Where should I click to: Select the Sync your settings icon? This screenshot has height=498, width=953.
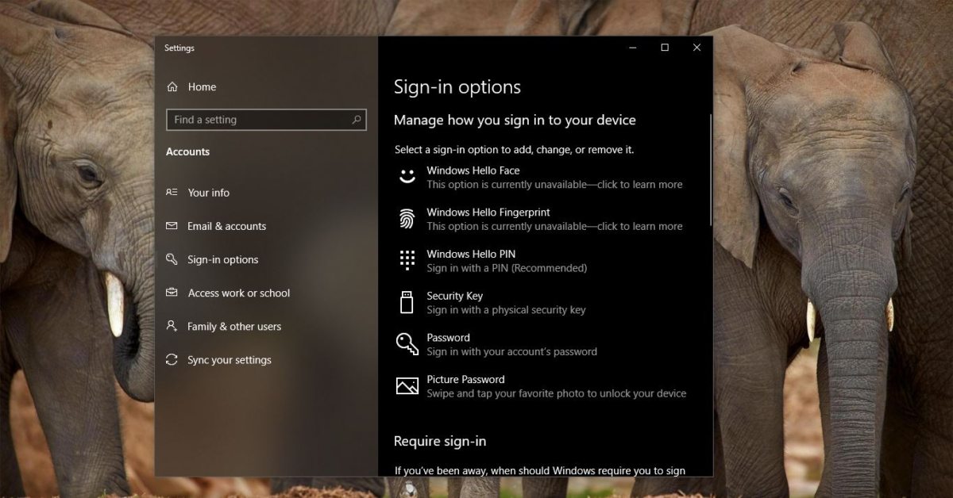click(x=172, y=359)
